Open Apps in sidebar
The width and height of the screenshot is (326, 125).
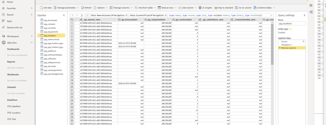pos(9,21)
